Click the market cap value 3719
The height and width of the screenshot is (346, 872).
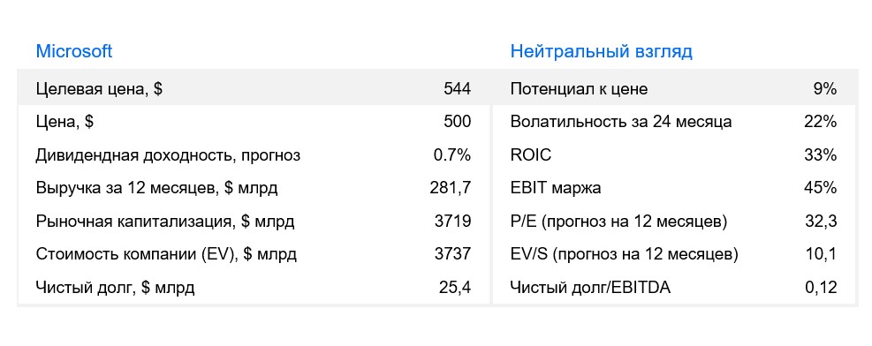pos(452,222)
